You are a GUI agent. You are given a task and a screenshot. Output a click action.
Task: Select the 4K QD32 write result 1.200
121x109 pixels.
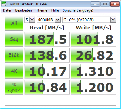94,87
